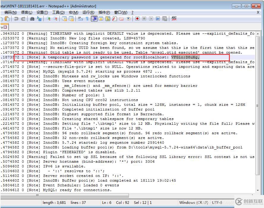The height and width of the screenshot is (208, 264).
Task: Expand the 设置(T) settings menu
Action: (42, 12)
